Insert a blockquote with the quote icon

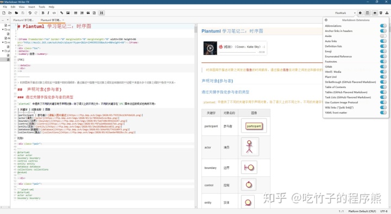click(x=88, y=13)
